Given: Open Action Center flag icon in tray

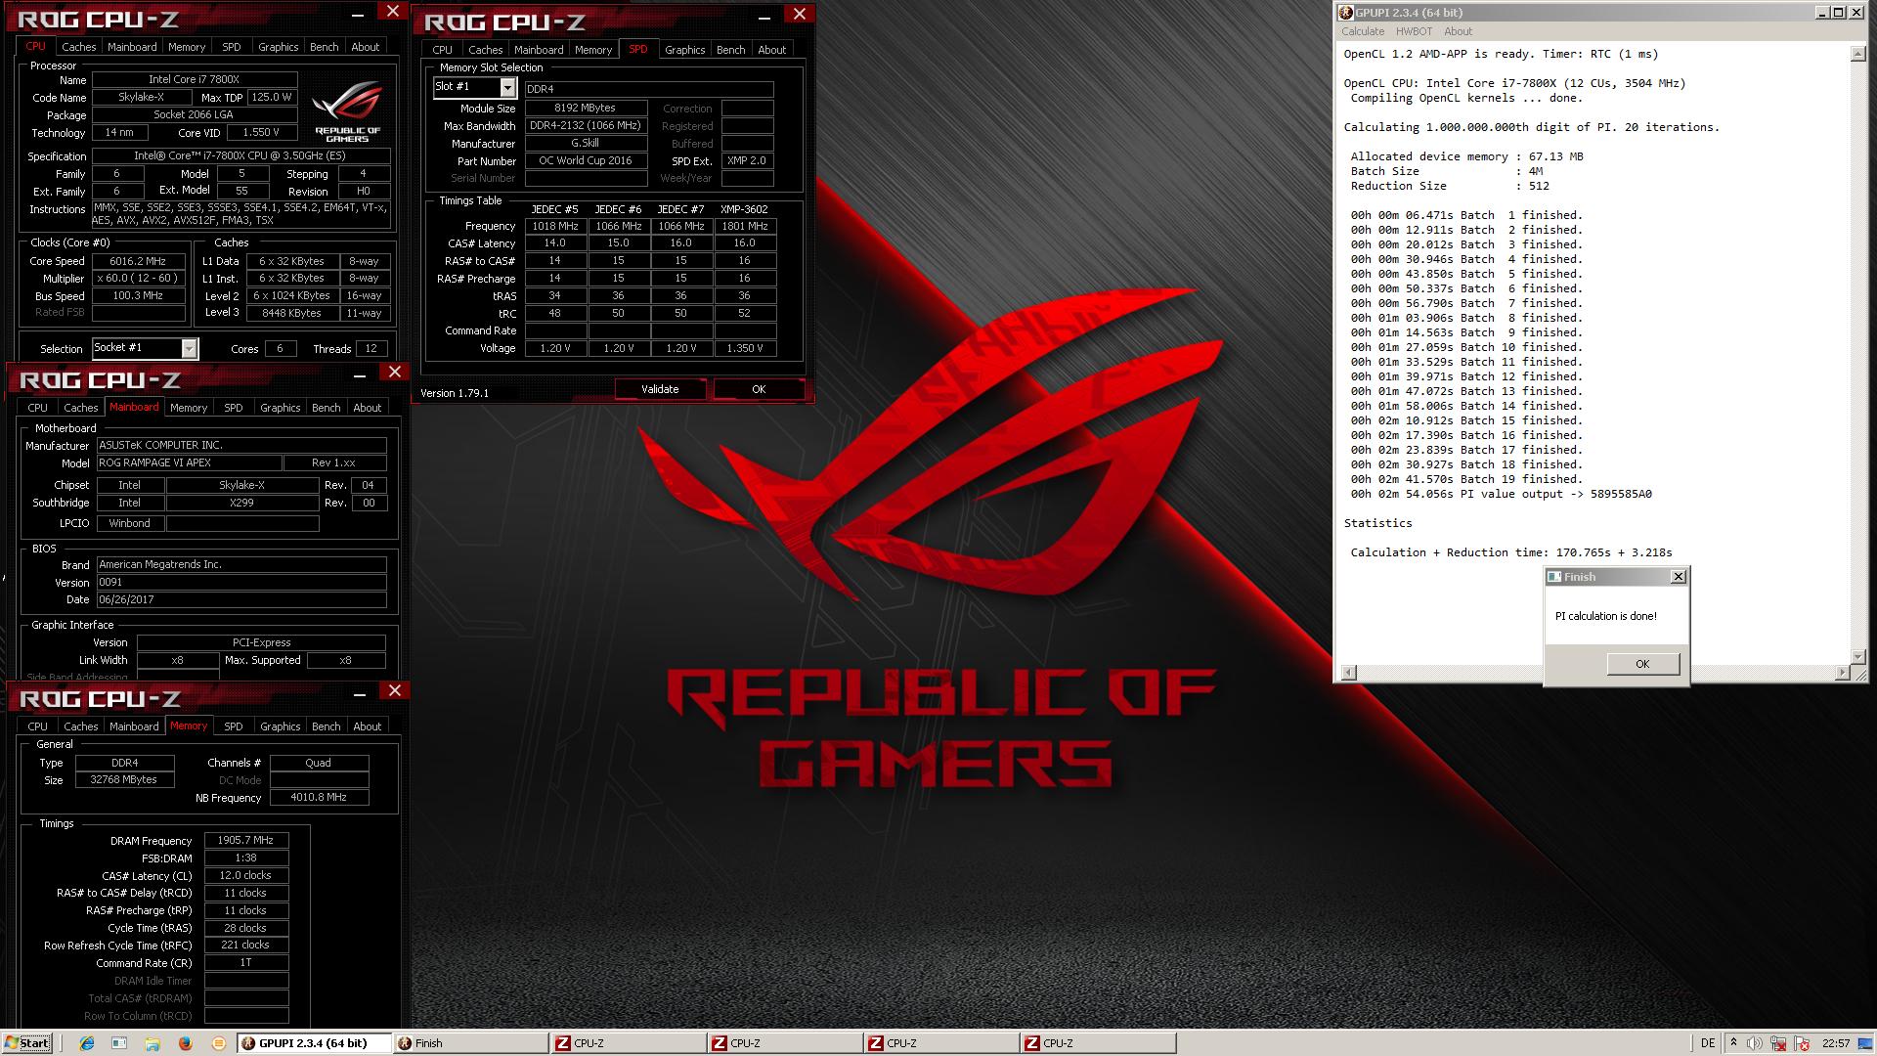Looking at the screenshot, I should [1800, 1043].
